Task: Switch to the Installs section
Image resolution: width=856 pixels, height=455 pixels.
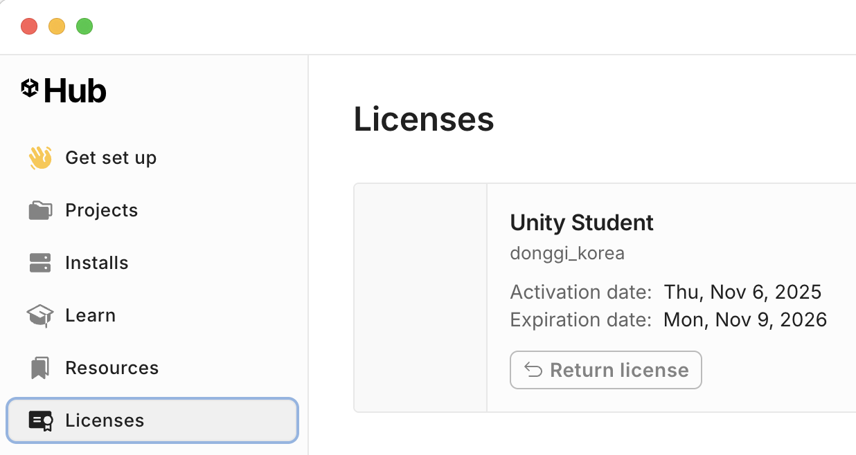Action: pos(96,263)
